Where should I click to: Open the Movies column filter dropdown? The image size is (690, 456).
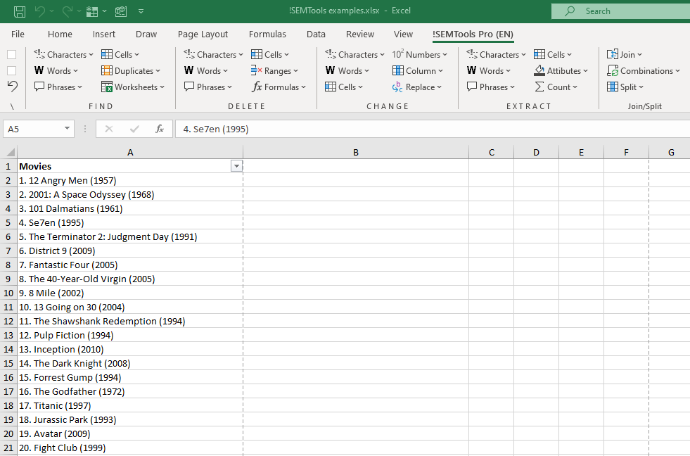pyautogui.click(x=236, y=166)
